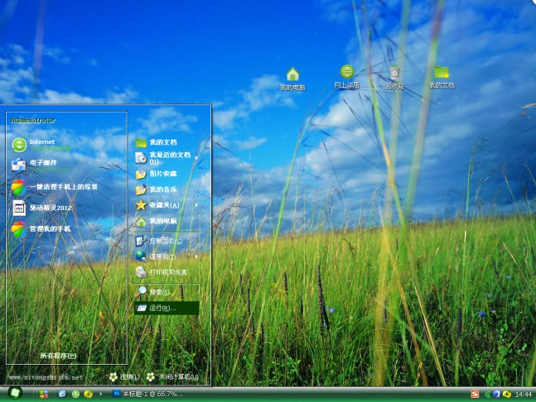Open the 回收站 recycle bin icon
536x402 pixels.
pos(395,74)
